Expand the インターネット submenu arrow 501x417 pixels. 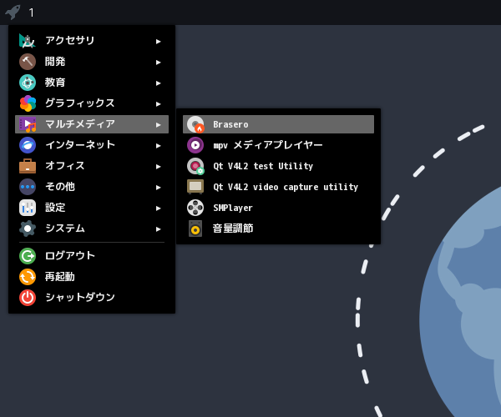158,146
